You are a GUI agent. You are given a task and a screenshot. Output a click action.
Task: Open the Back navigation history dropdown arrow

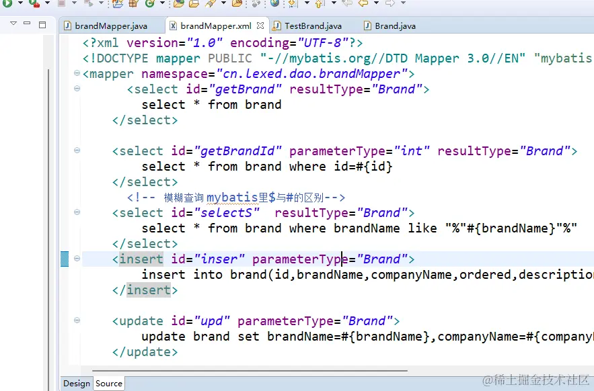(376, 3)
